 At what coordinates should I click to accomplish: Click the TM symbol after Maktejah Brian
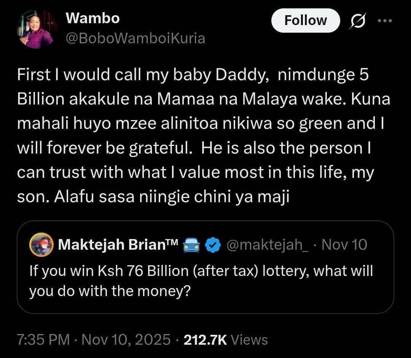(x=172, y=242)
